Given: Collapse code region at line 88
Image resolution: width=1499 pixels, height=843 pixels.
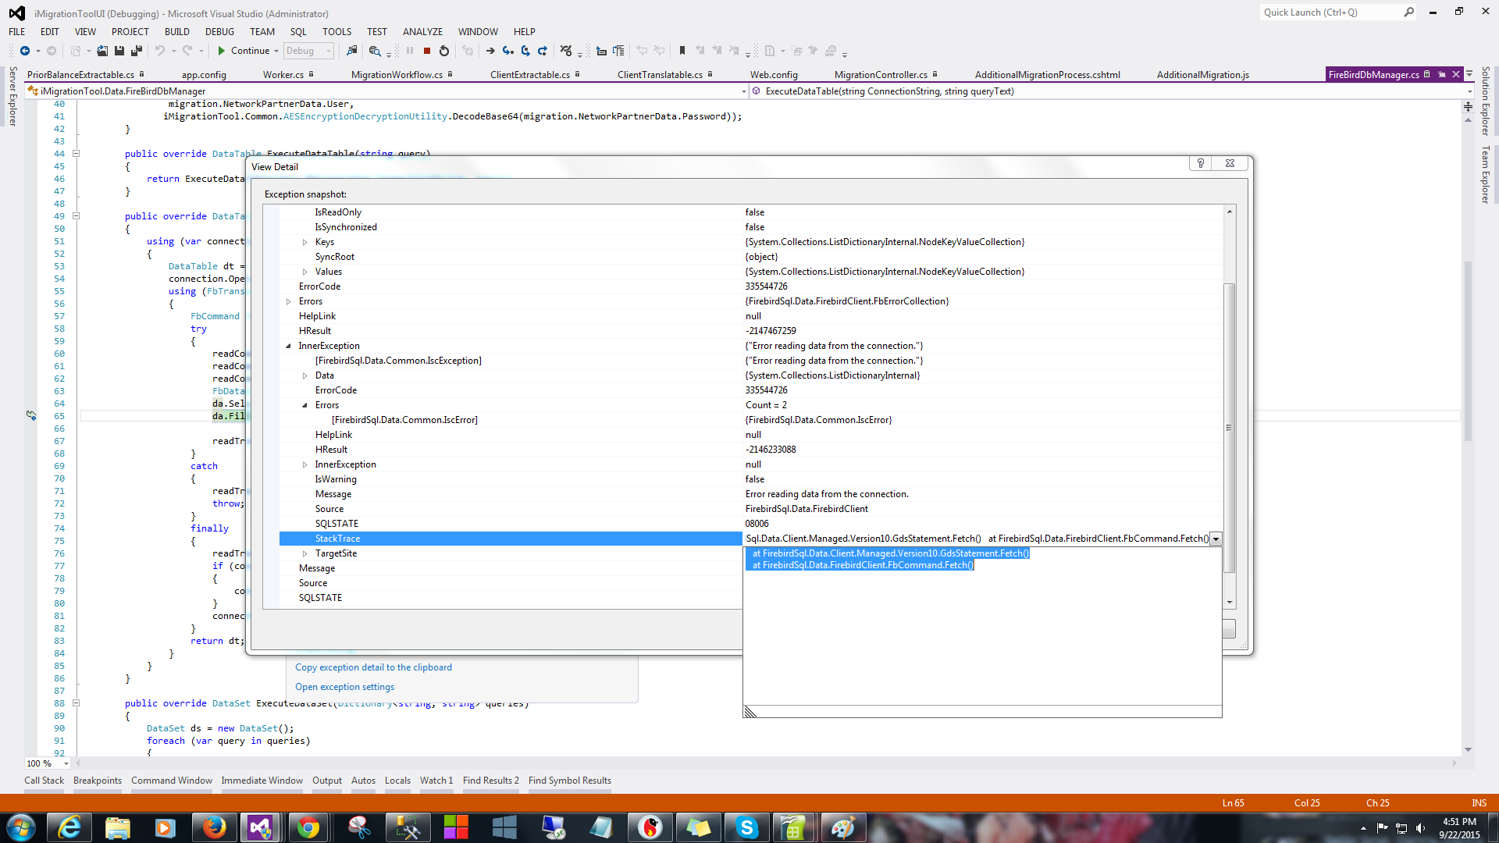Looking at the screenshot, I should 77,703.
